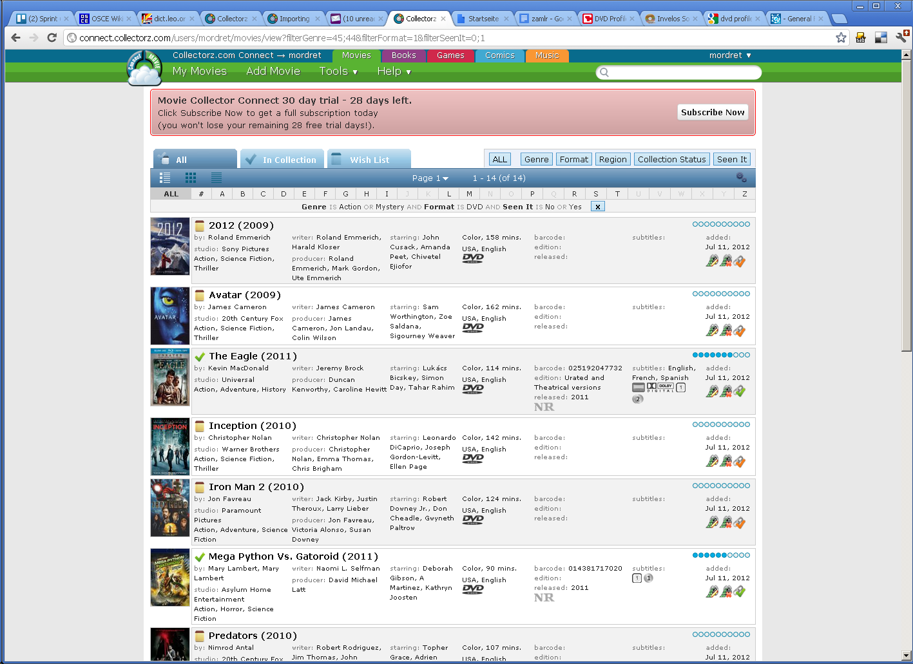The height and width of the screenshot is (664, 913).
Task: Bookmark this page with the star icon
Action: point(841,37)
